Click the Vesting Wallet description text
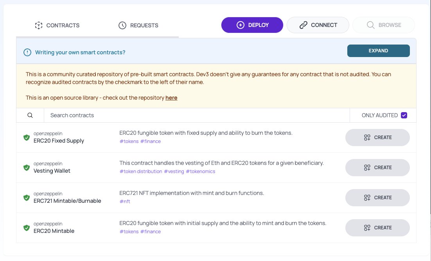 [221, 163]
